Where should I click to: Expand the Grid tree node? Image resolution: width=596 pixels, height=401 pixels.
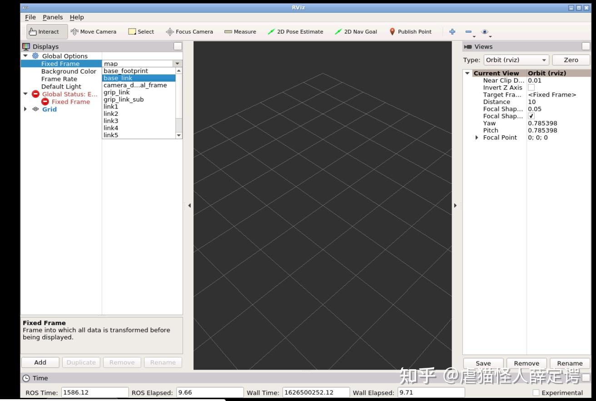click(x=25, y=109)
